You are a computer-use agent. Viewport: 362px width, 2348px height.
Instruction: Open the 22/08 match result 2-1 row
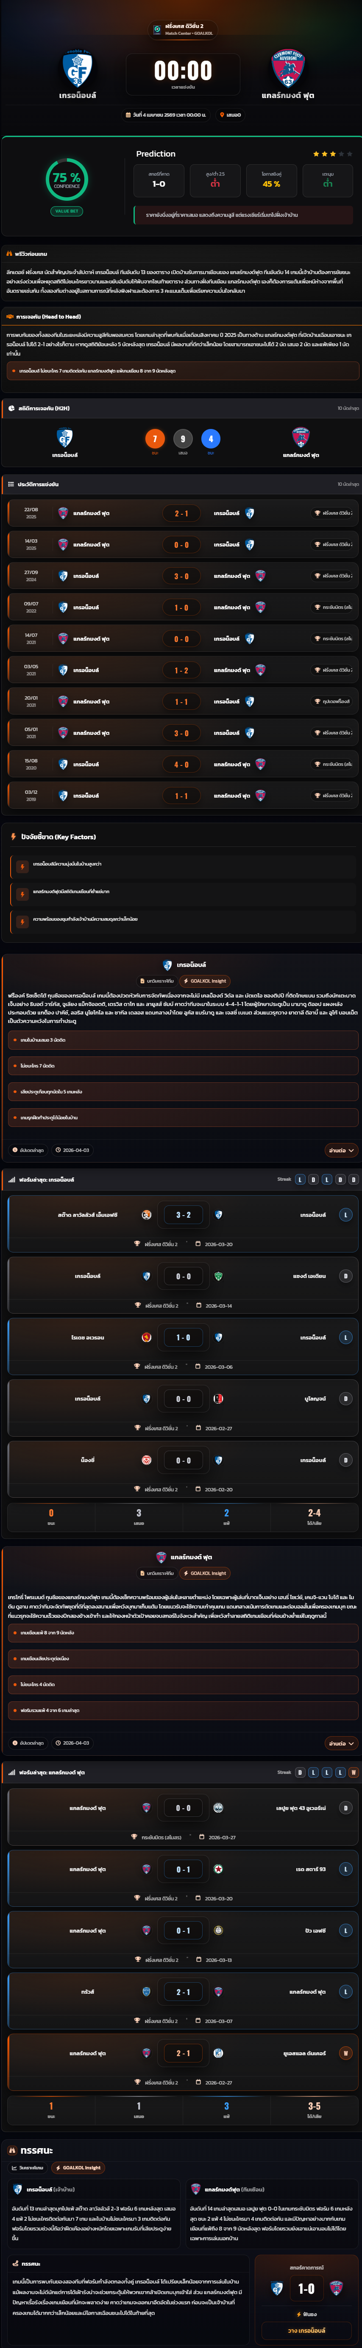coord(181,513)
